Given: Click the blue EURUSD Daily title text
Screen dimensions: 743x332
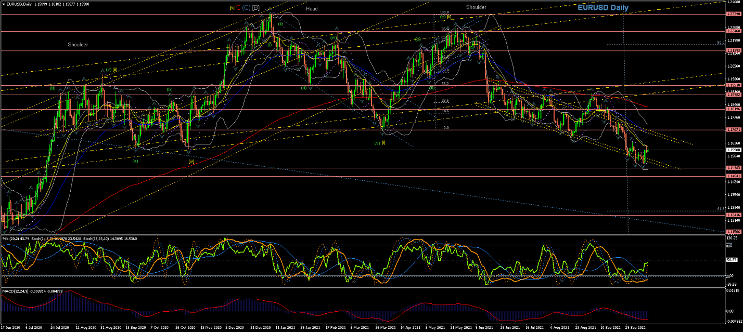Looking at the screenshot, I should [x=603, y=8].
